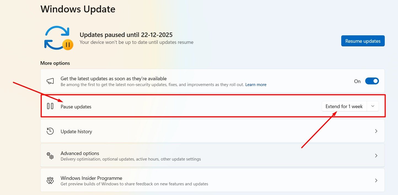
Task: Click the megaphone latest updates icon
Action: click(50, 81)
